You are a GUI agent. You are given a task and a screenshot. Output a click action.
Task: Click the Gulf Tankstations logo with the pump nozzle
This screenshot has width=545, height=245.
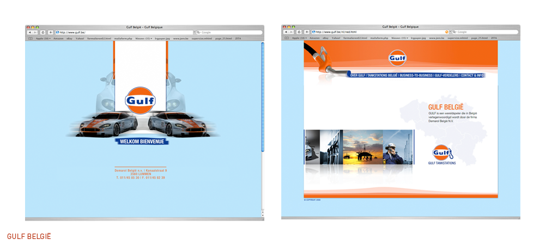pyautogui.click(x=442, y=152)
